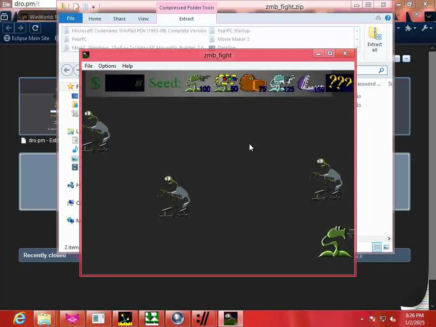Screen dimensions: 436x327
Task: Choose the Microsoft Codename WinPad PDK destination
Action: pyautogui.click(x=135, y=31)
